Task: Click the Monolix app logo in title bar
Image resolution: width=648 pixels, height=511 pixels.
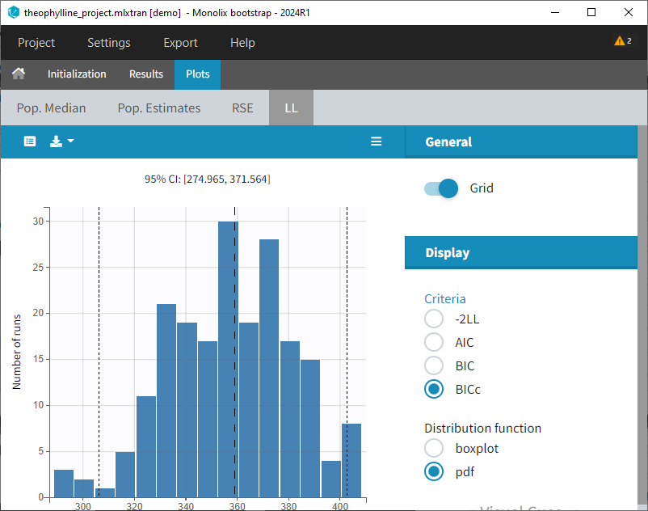Action: click(x=13, y=12)
